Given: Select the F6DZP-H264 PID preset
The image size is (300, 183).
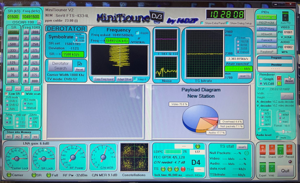Looking at the screenshot, I should click(266, 23).
